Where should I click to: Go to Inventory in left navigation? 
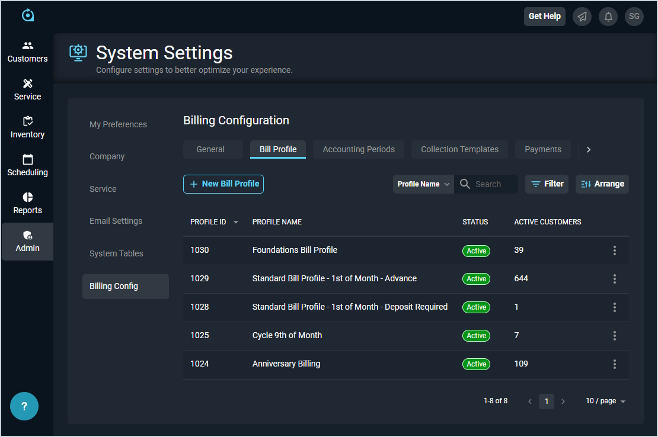[27, 127]
